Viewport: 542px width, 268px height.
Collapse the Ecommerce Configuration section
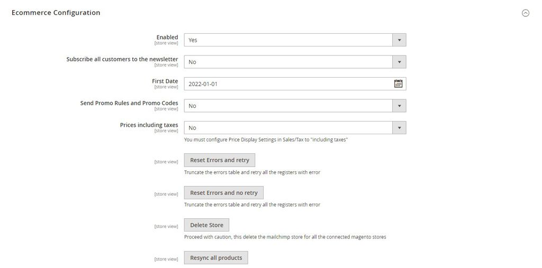coord(526,13)
